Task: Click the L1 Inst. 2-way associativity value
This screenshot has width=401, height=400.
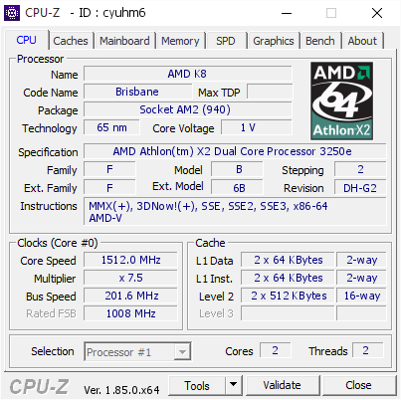Action: click(x=361, y=278)
